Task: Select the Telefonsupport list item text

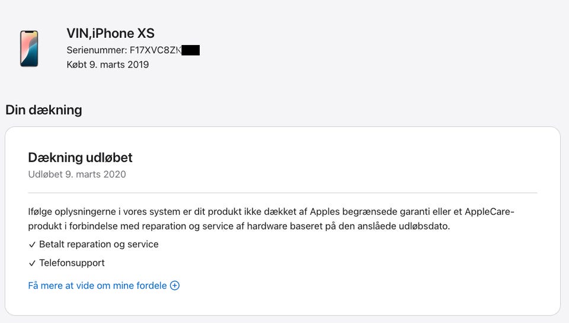Action: pos(72,263)
